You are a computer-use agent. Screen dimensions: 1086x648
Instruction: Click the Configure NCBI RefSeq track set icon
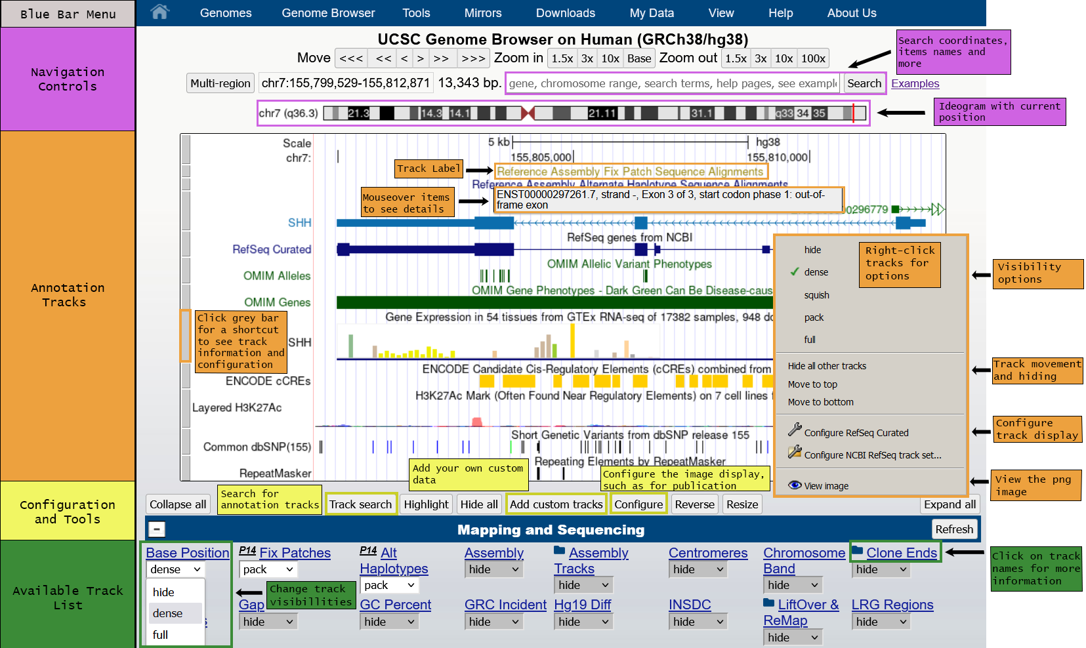click(795, 453)
